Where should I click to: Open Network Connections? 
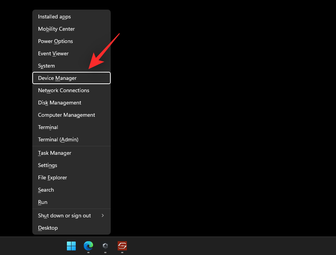click(x=63, y=90)
